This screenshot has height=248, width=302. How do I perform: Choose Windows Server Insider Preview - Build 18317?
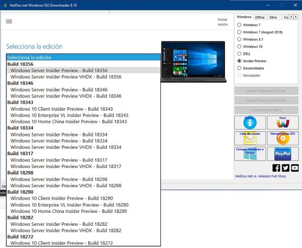coord(83,160)
